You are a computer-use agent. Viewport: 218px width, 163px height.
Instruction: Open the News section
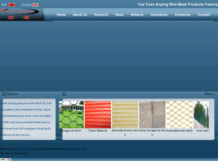coord(119,15)
